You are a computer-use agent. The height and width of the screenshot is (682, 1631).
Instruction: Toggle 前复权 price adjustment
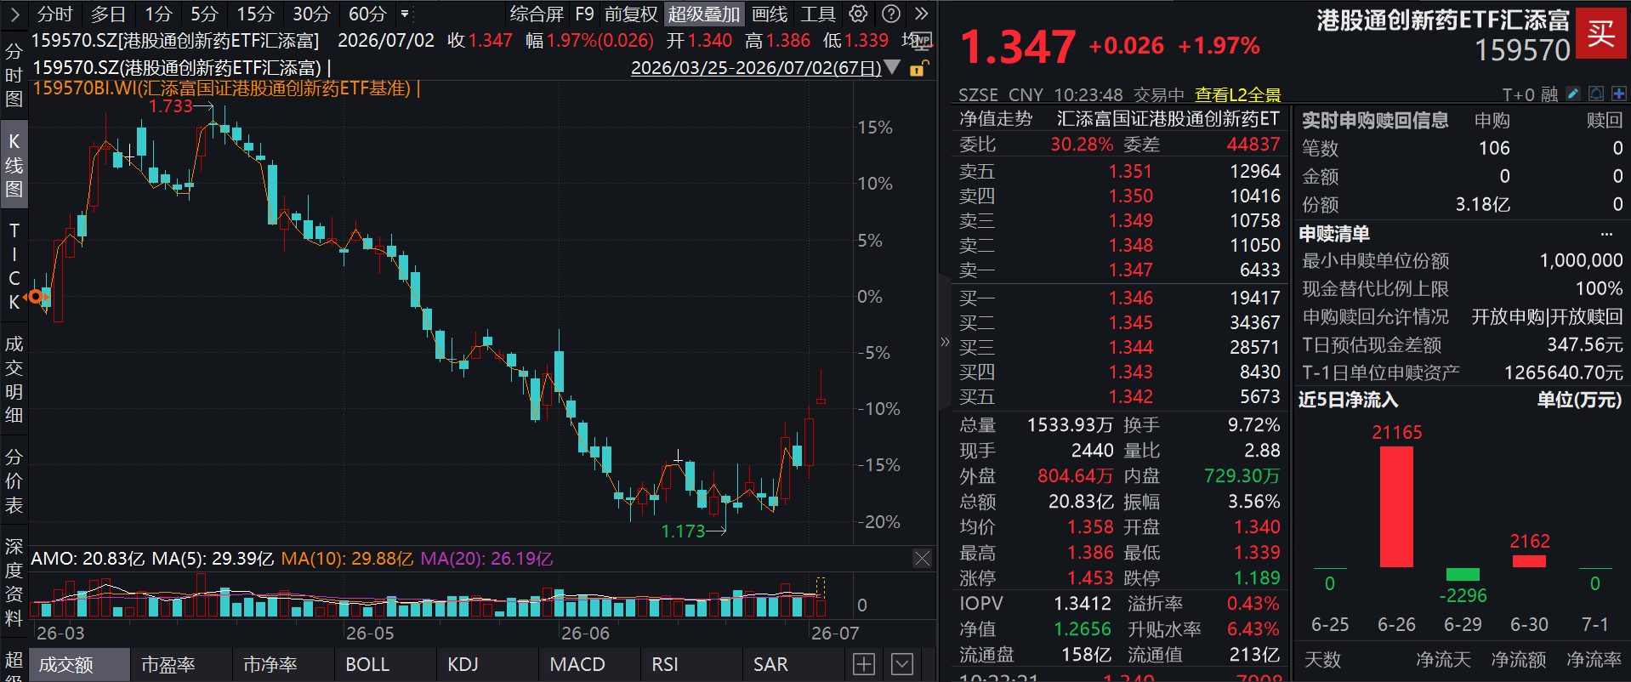[631, 14]
